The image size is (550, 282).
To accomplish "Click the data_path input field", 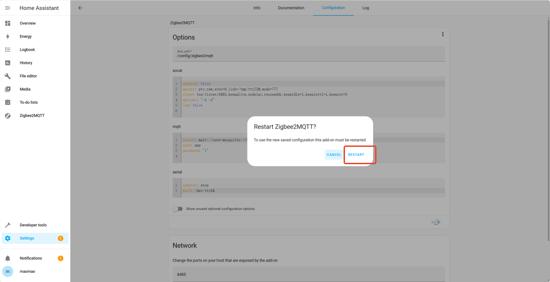I will 309,54.
